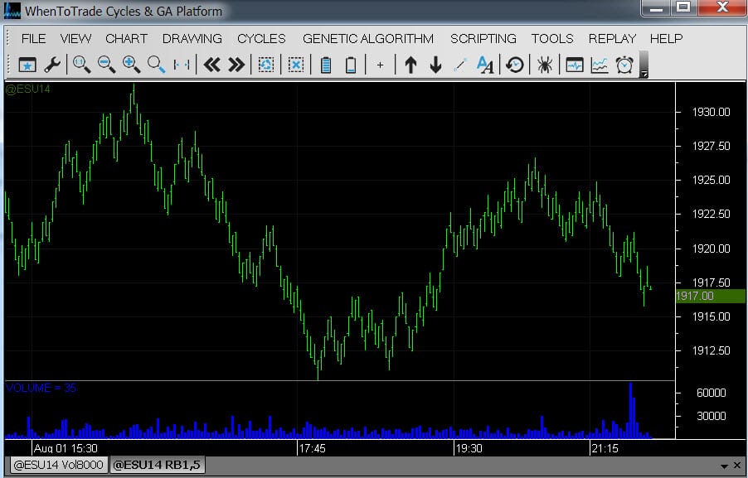Open the spider-shaped genetic algorithm tool
Image resolution: width=748 pixels, height=478 pixels.
coord(543,65)
